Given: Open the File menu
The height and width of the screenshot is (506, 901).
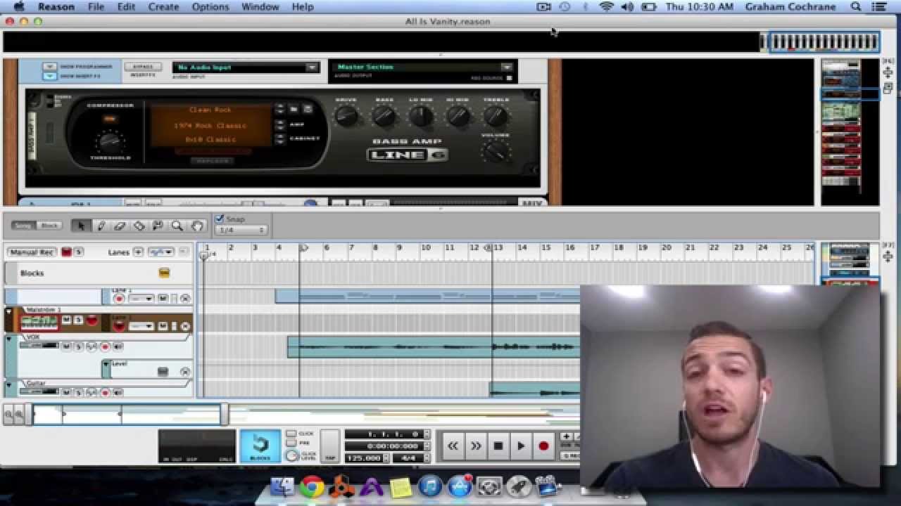Looking at the screenshot, I should click(96, 6).
